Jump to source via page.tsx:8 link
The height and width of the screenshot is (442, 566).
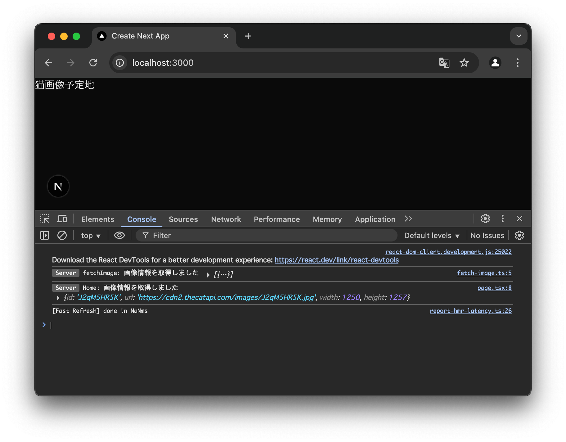coord(494,288)
